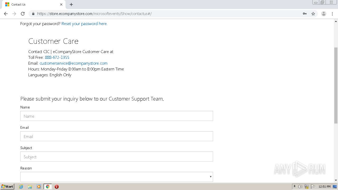Click the address bar URL

94,14
